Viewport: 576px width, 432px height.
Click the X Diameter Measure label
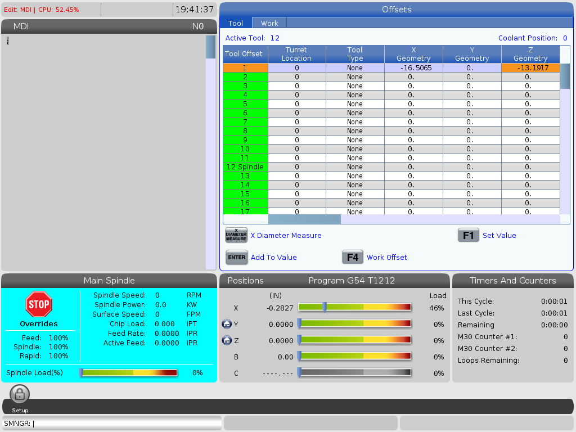click(286, 236)
